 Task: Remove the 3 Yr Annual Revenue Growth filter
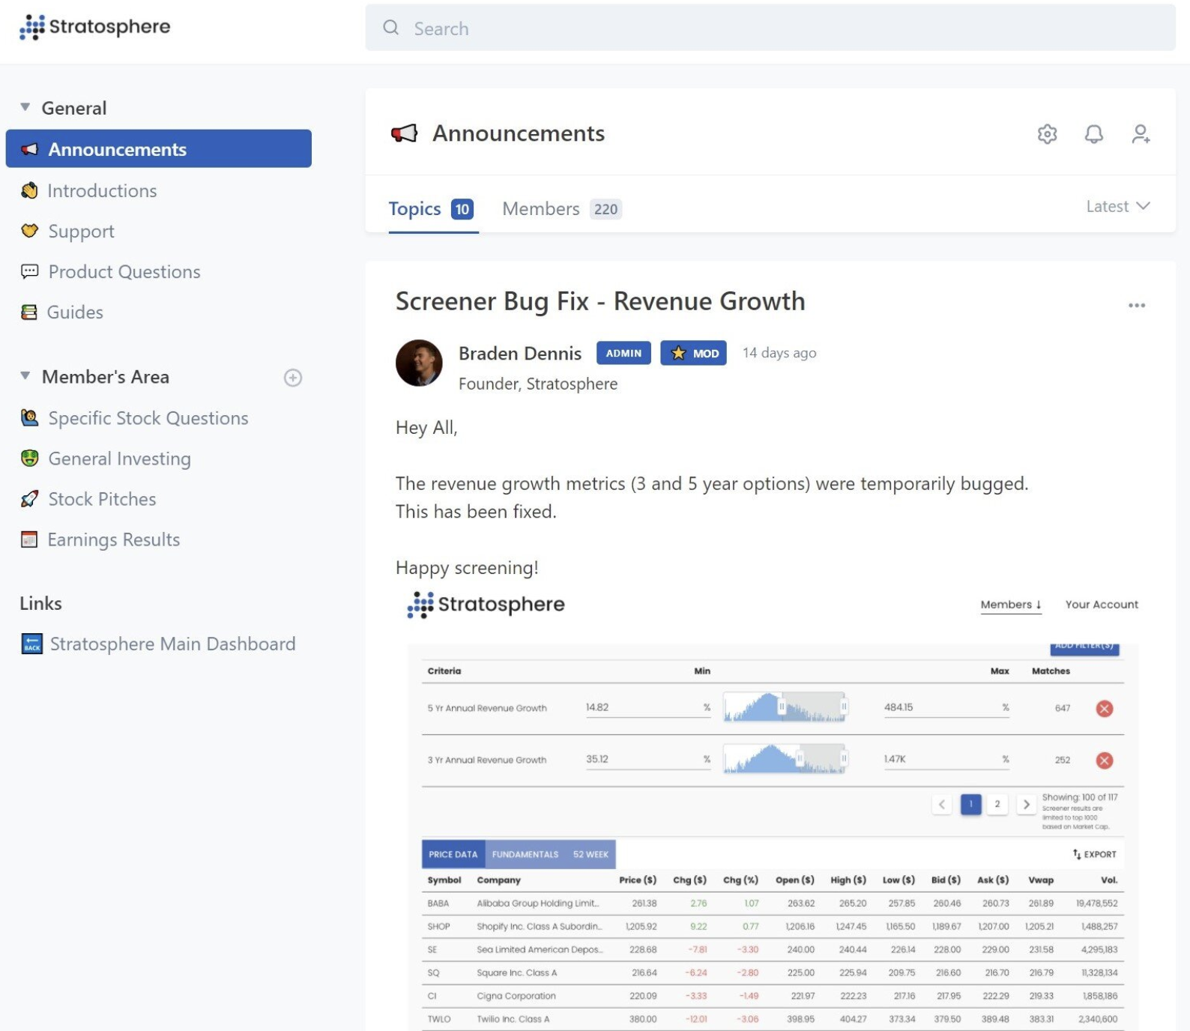(x=1105, y=761)
